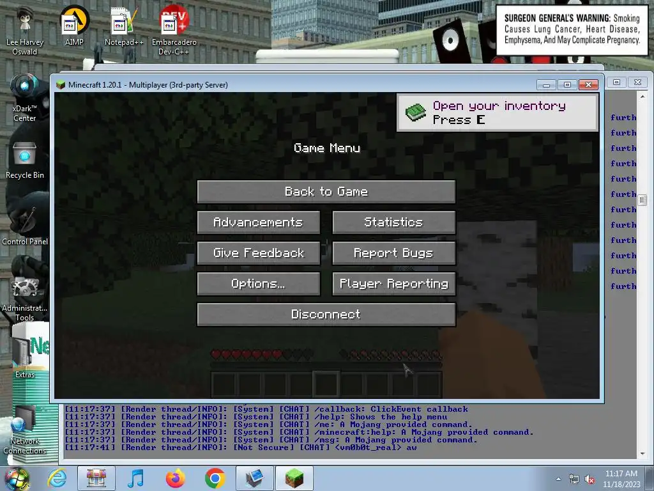Maximize the background console window

pos(616,82)
